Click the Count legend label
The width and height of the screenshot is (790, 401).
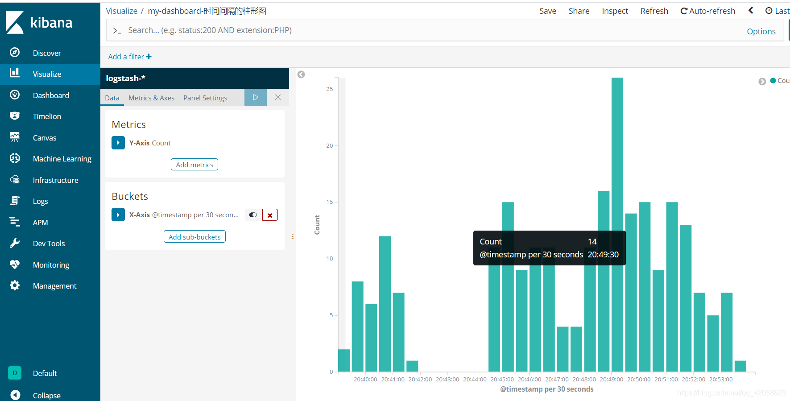pyautogui.click(x=783, y=81)
